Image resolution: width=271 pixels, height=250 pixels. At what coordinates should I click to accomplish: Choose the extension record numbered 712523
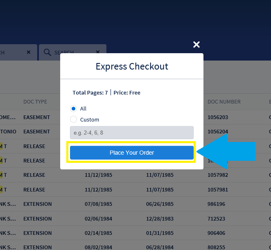pyautogui.click(x=216, y=218)
